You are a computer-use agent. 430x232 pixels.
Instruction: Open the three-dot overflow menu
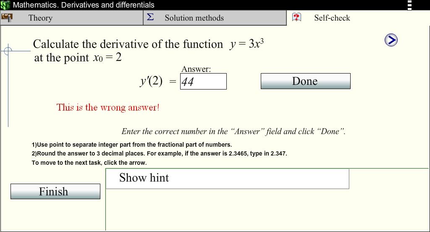[x=409, y=5]
